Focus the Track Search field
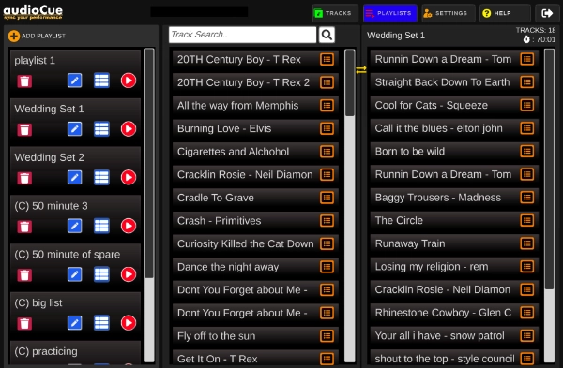 (x=242, y=35)
